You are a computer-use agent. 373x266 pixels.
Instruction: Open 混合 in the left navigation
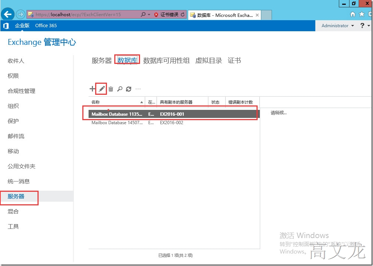(x=13, y=212)
